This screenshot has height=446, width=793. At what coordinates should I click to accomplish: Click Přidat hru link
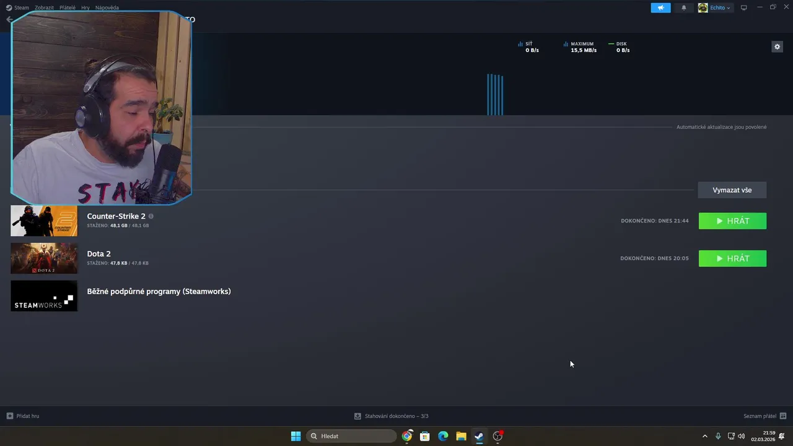[27, 416]
